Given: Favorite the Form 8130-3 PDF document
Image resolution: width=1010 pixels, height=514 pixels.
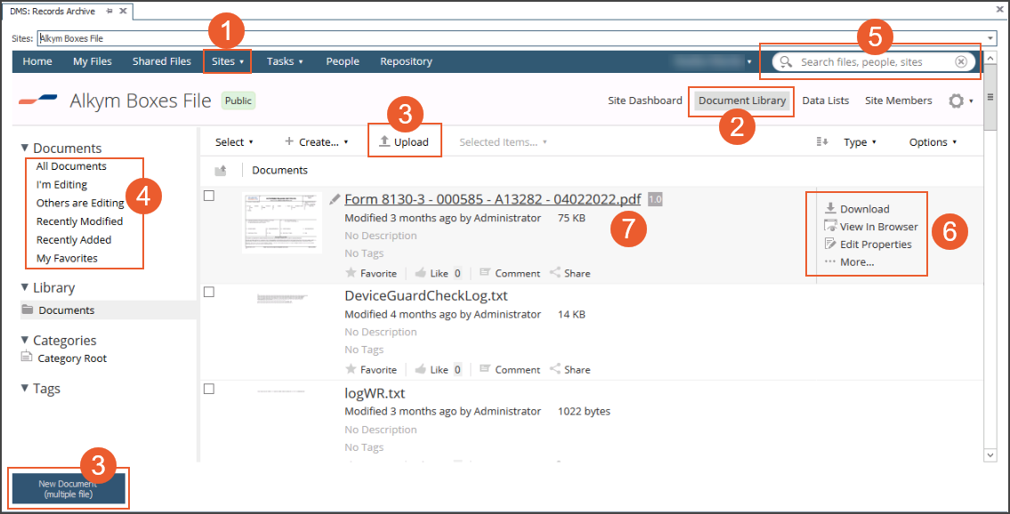Looking at the screenshot, I should tap(371, 274).
